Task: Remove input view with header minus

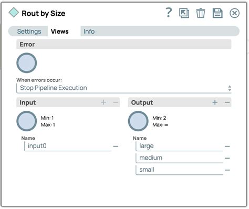Action: click(116, 102)
